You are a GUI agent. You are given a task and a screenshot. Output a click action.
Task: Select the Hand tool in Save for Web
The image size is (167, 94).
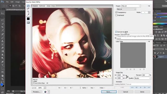[28, 6]
